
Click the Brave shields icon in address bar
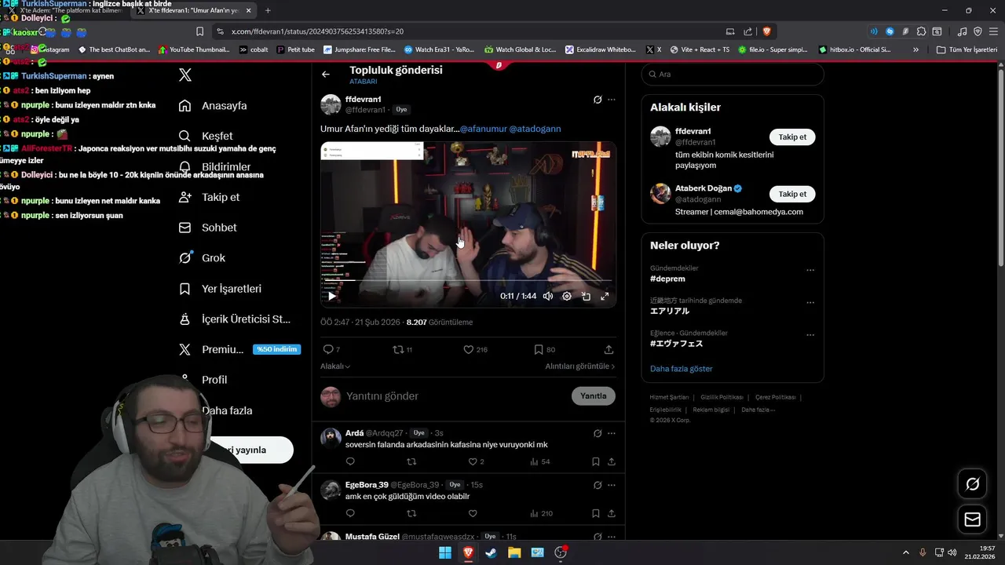(766, 31)
